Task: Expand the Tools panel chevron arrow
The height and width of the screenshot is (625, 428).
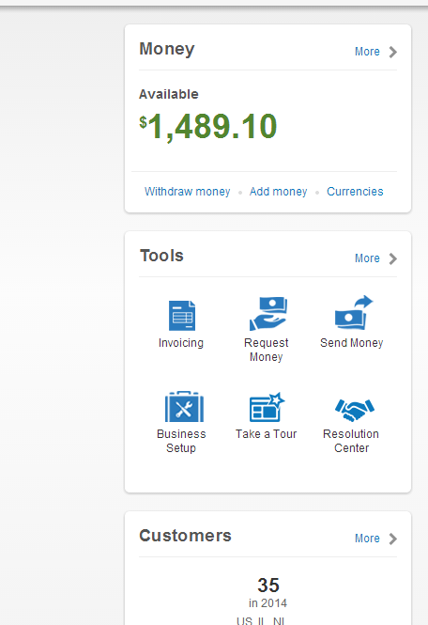Action: (x=393, y=259)
